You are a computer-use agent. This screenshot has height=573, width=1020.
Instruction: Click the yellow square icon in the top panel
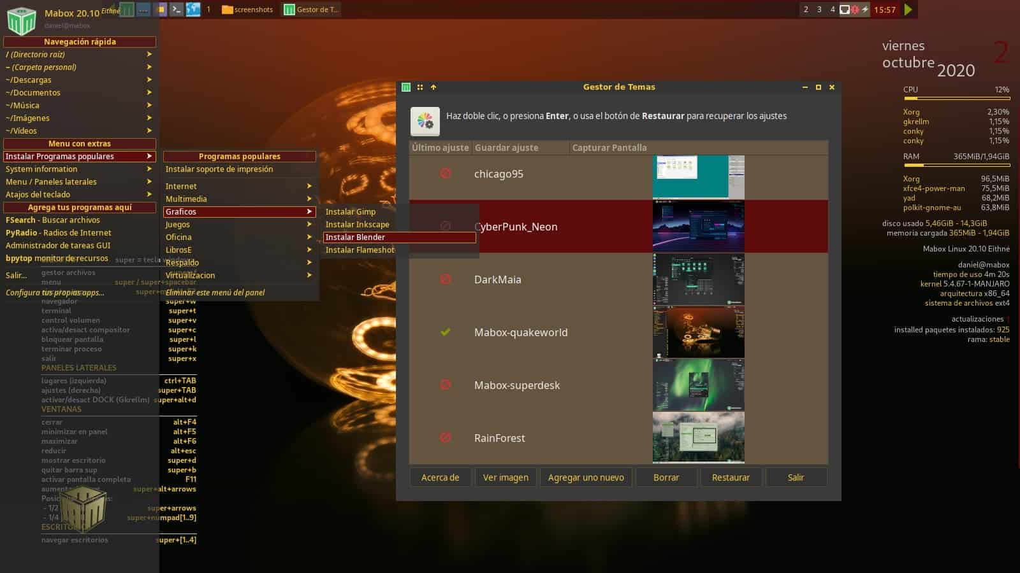coord(161,10)
